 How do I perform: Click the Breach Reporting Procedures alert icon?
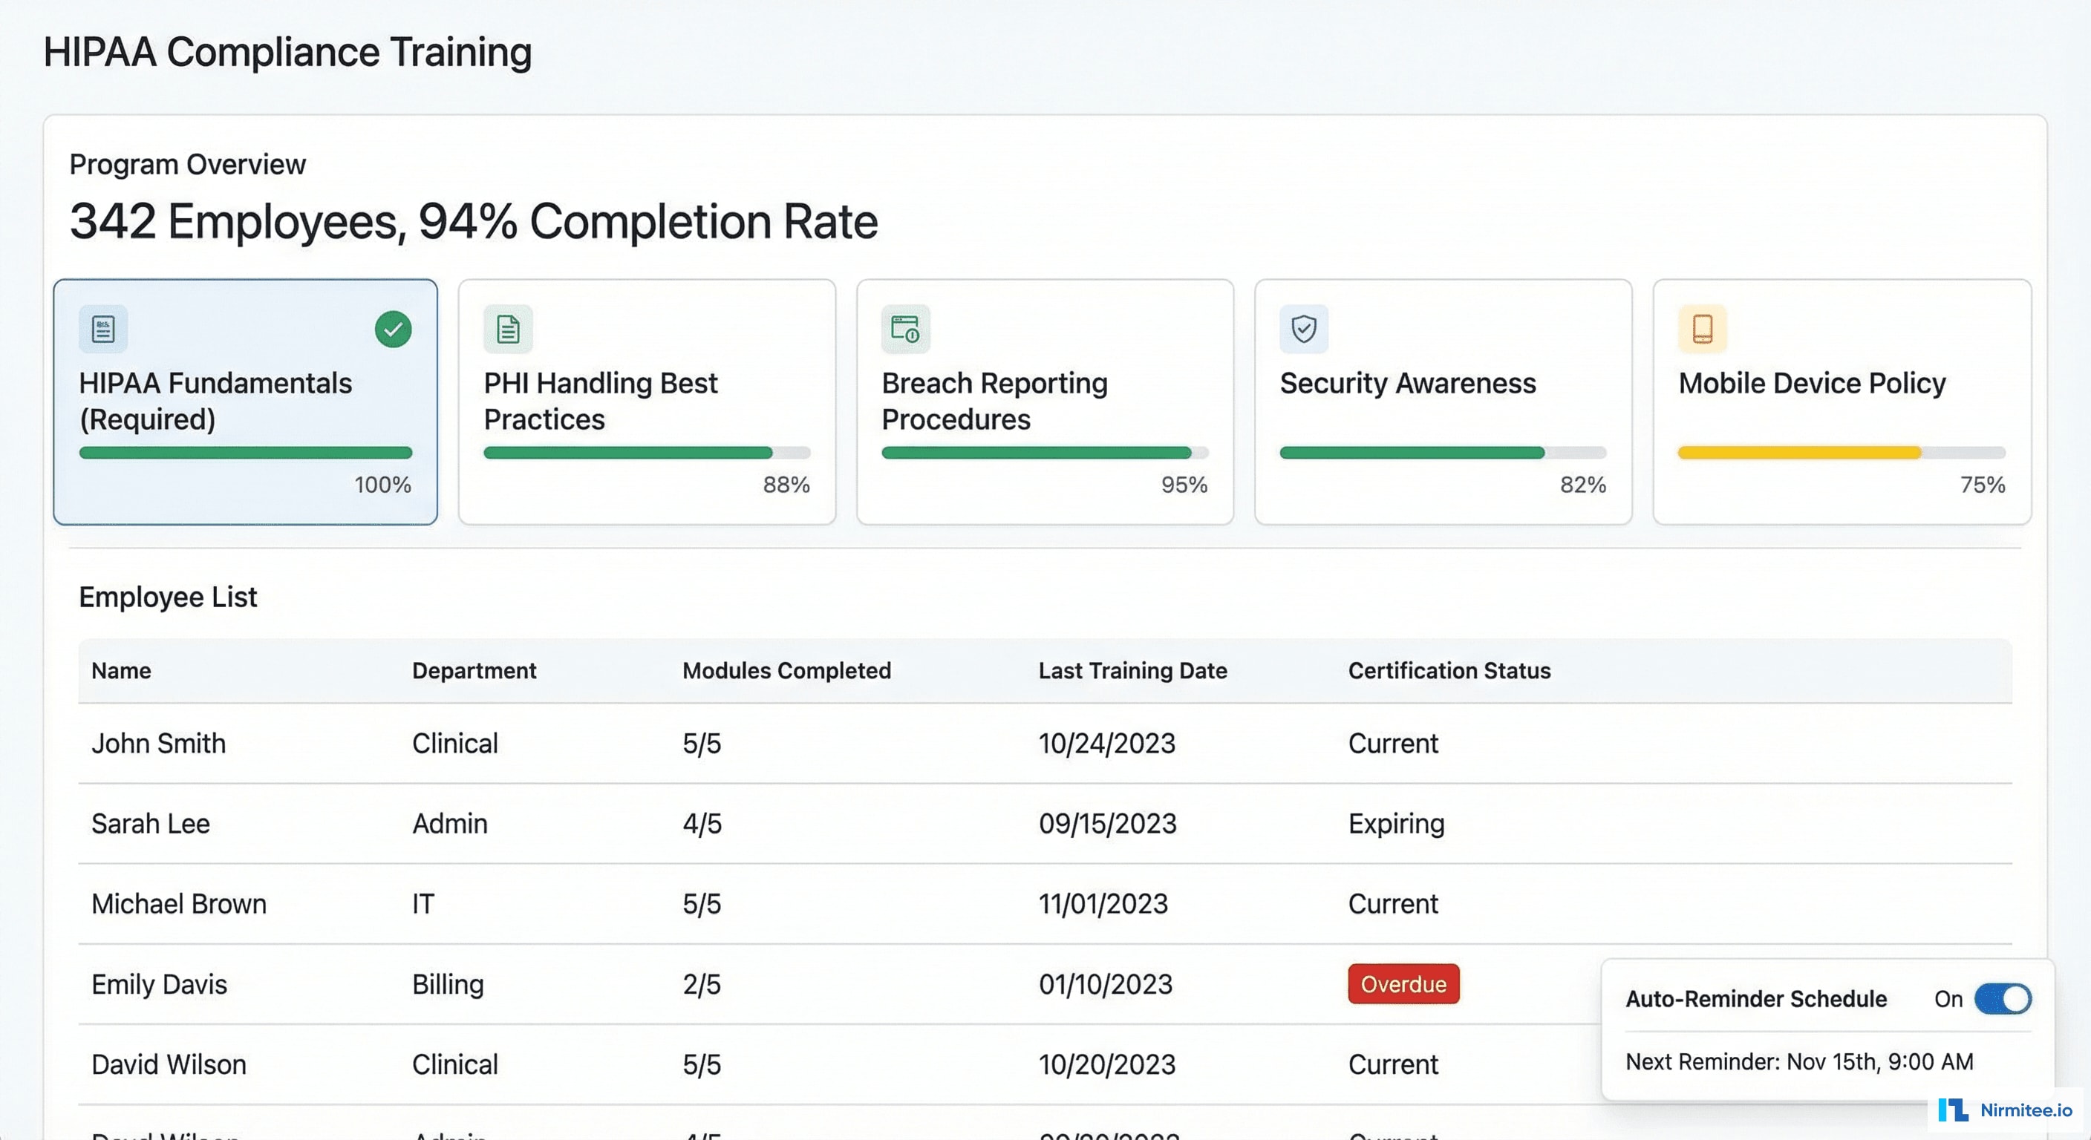tap(905, 329)
